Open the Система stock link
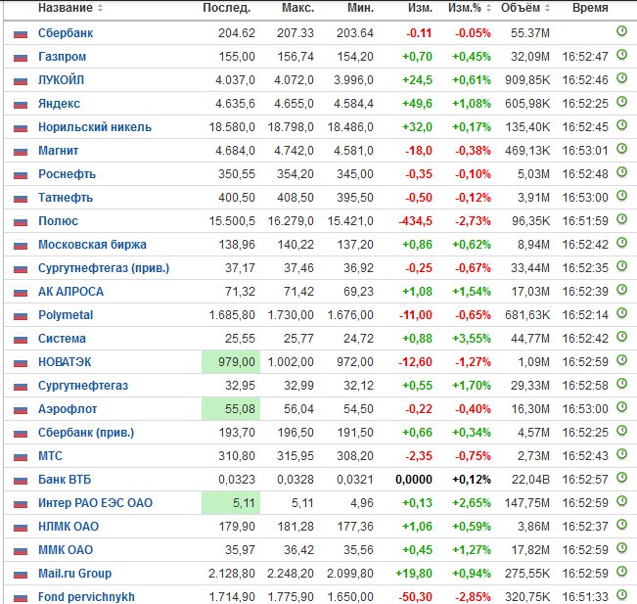 [x=62, y=339]
